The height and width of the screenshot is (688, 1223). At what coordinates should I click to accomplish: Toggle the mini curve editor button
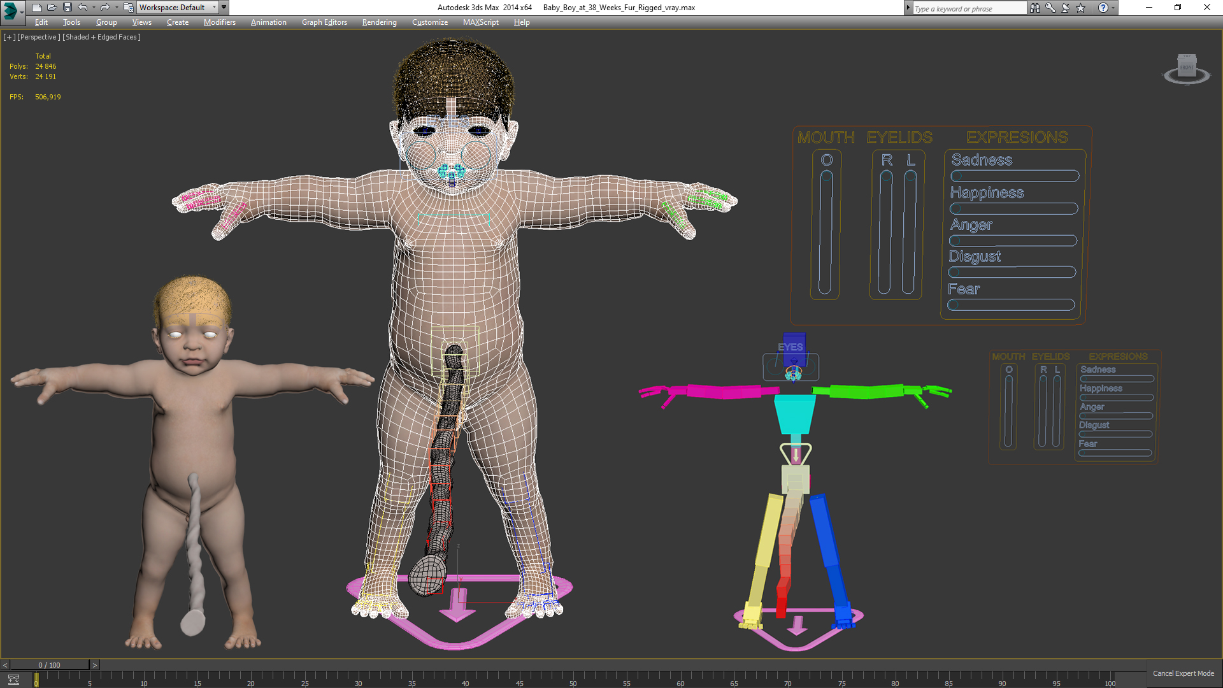(x=13, y=680)
